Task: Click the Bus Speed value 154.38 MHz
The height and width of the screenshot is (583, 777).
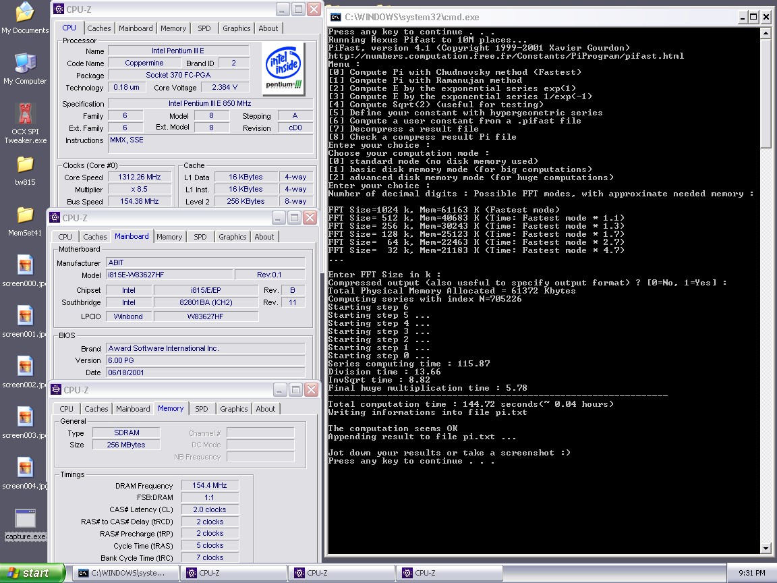Action: (139, 201)
